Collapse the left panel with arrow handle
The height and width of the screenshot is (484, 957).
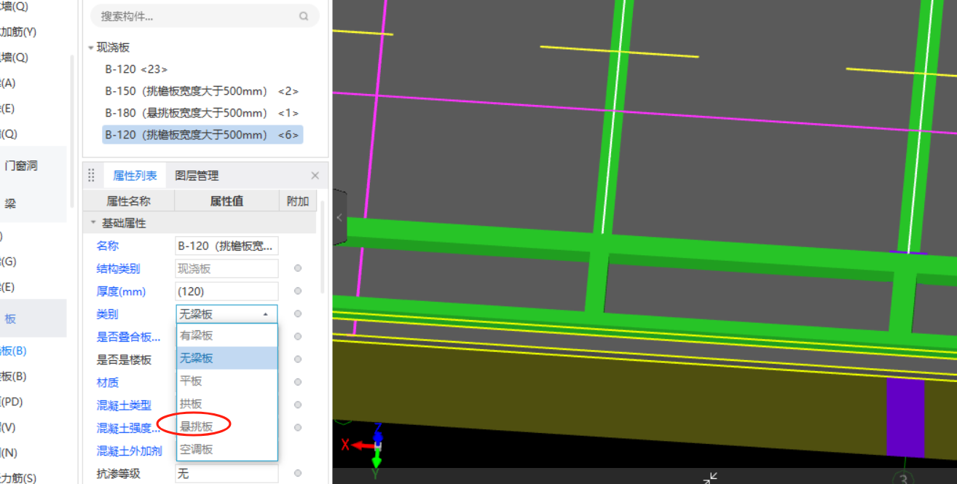pos(339,217)
